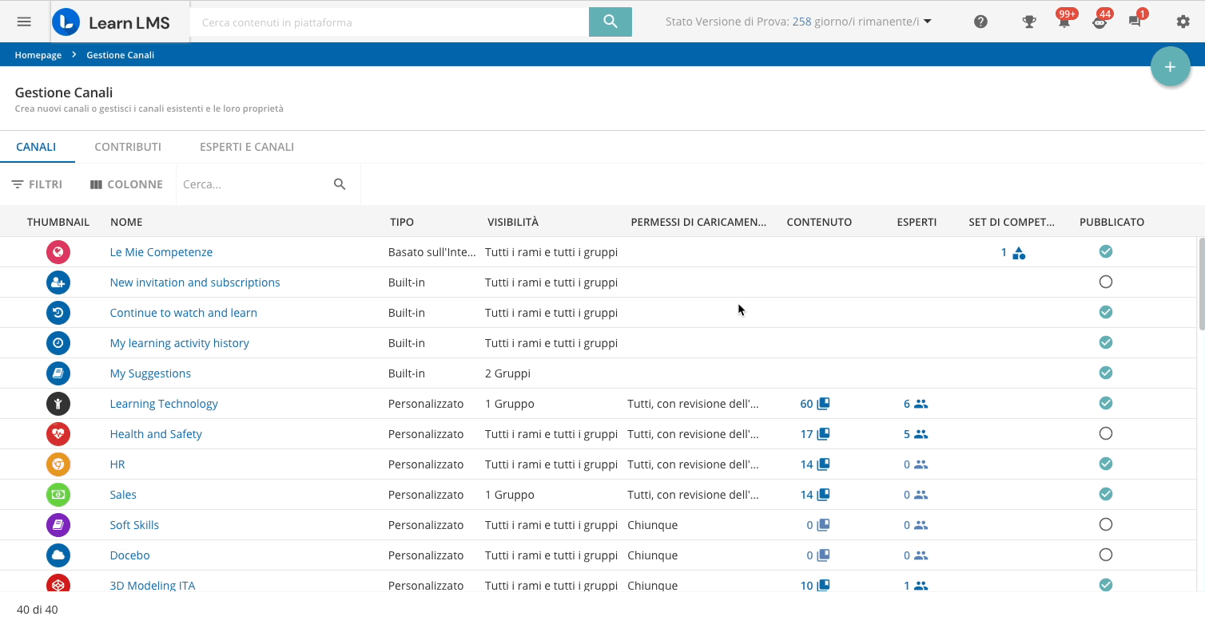Open the 60 contents of Learning Technology

click(x=815, y=404)
